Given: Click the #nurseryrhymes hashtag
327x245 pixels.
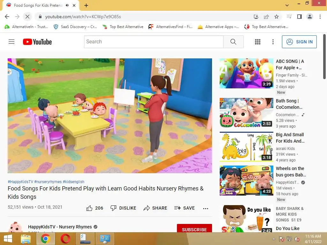Looking at the screenshot, I should click(x=48, y=182).
